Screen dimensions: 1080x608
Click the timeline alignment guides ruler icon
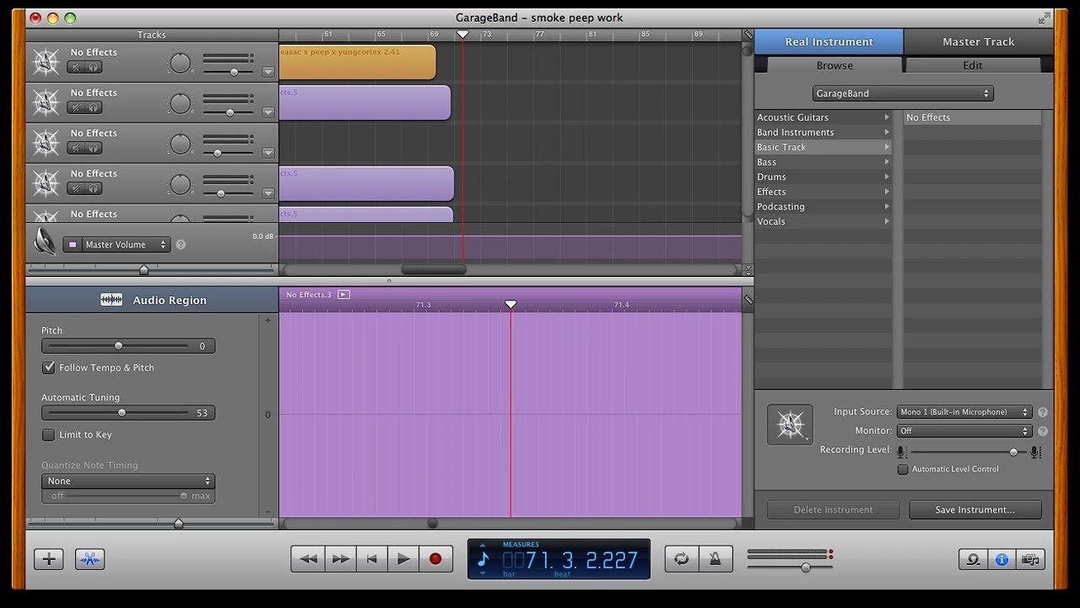pyautogui.click(x=748, y=35)
